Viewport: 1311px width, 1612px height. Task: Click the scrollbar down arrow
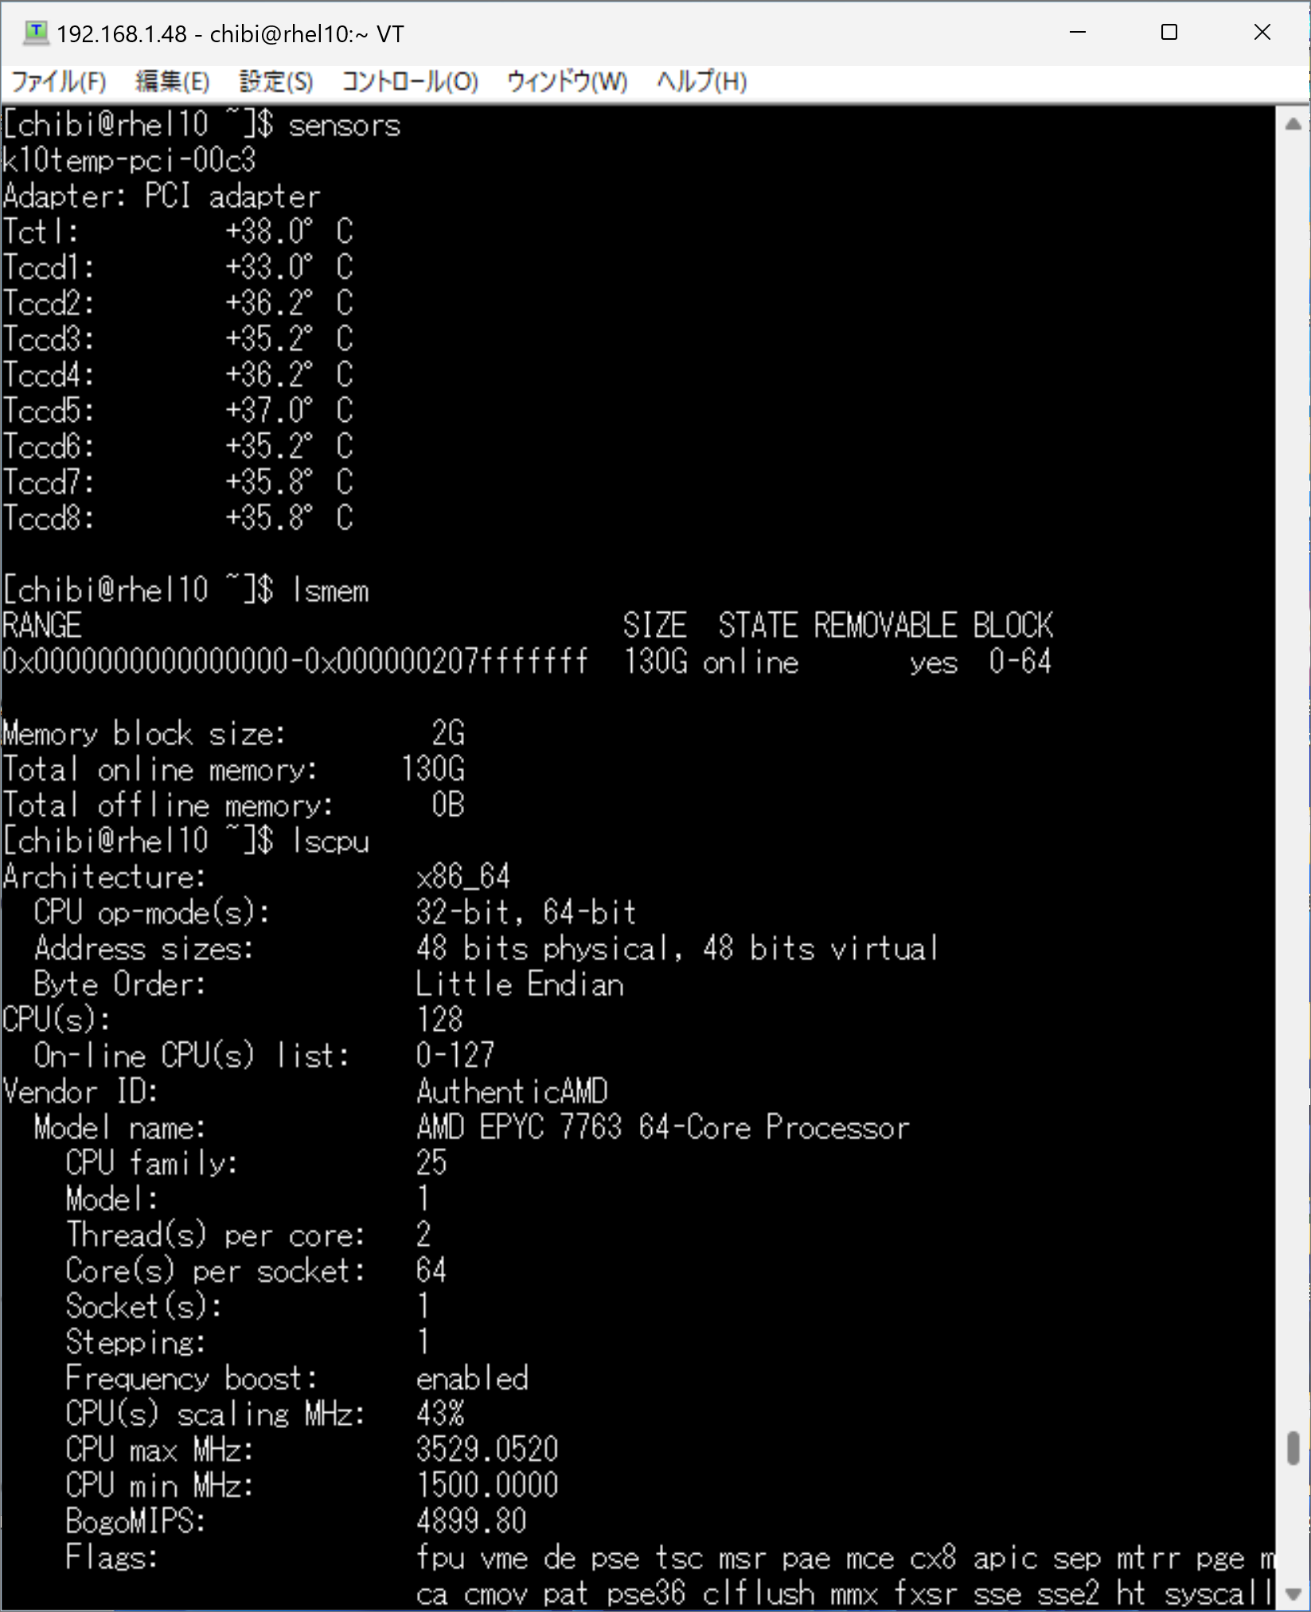pyautogui.click(x=1293, y=1594)
